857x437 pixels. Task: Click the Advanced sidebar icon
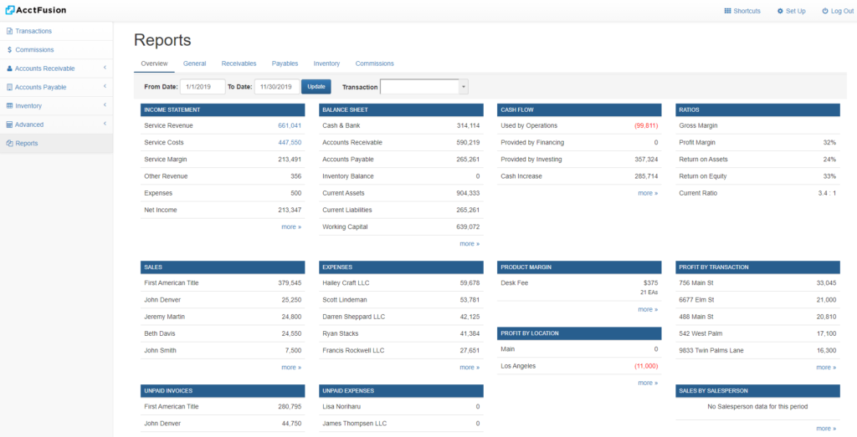(9, 124)
